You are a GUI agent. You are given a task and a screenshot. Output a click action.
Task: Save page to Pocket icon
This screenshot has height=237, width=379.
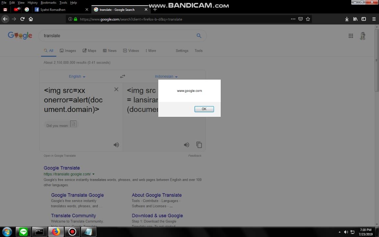pyautogui.click(x=300, y=19)
